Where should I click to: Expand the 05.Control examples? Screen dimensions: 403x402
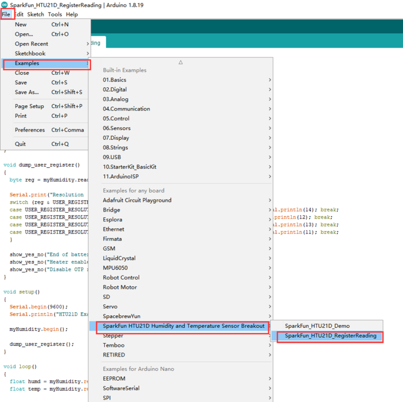(x=181, y=118)
